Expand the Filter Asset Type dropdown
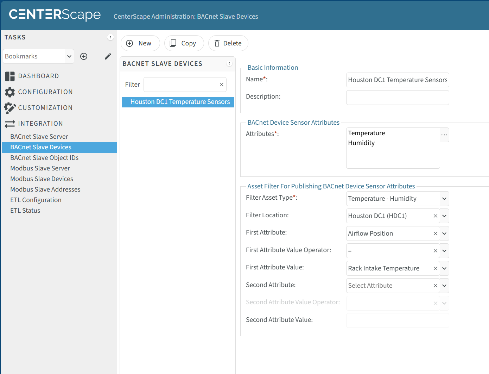Screen dimensions: 489x374 [x=444, y=199]
